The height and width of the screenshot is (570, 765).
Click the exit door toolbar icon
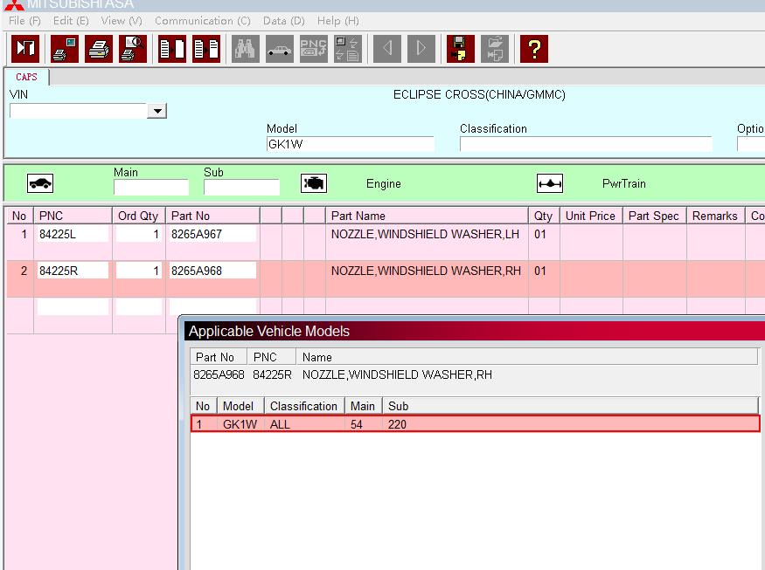coord(24,49)
